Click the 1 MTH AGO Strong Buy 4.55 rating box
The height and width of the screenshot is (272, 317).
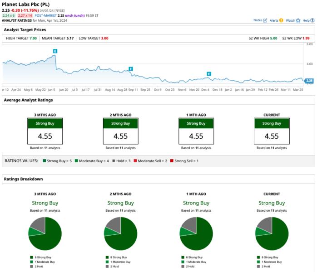pyautogui.click(x=196, y=131)
